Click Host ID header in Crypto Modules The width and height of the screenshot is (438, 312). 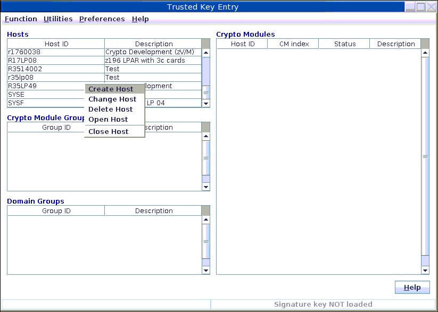tap(242, 44)
